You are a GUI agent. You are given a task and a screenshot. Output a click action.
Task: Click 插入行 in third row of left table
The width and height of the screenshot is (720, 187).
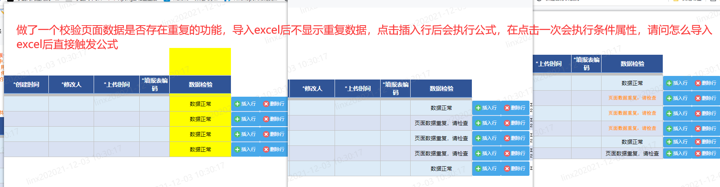pyautogui.click(x=245, y=134)
